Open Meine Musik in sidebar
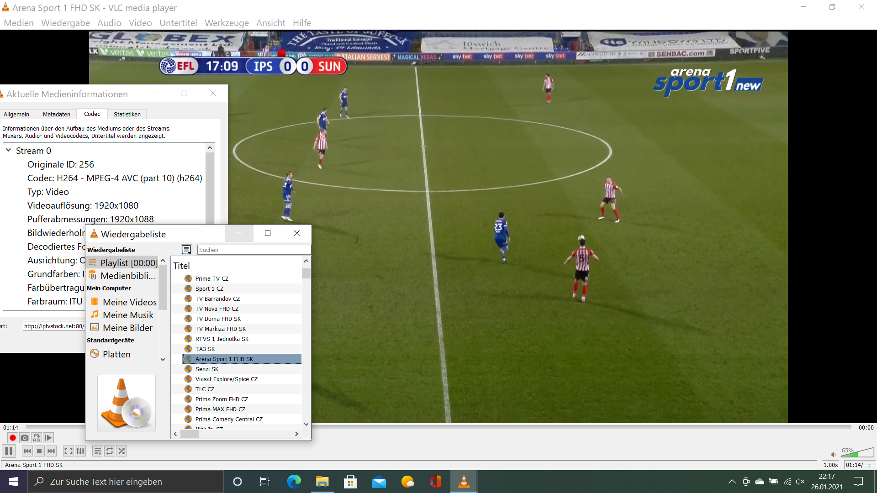Screen dimensions: 877x493 pos(122,315)
